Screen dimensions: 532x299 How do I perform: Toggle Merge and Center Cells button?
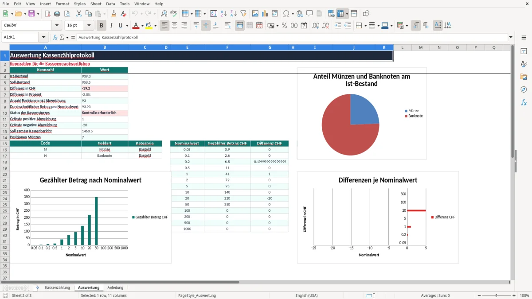240,26
